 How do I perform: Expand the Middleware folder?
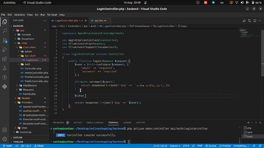tap(29, 86)
